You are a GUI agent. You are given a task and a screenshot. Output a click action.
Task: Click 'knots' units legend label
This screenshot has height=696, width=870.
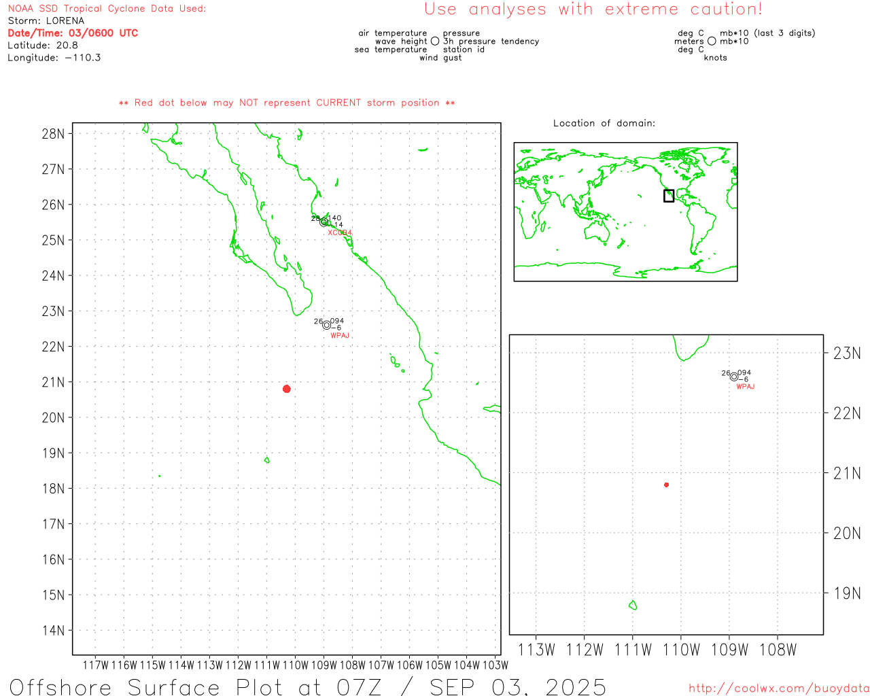[716, 58]
